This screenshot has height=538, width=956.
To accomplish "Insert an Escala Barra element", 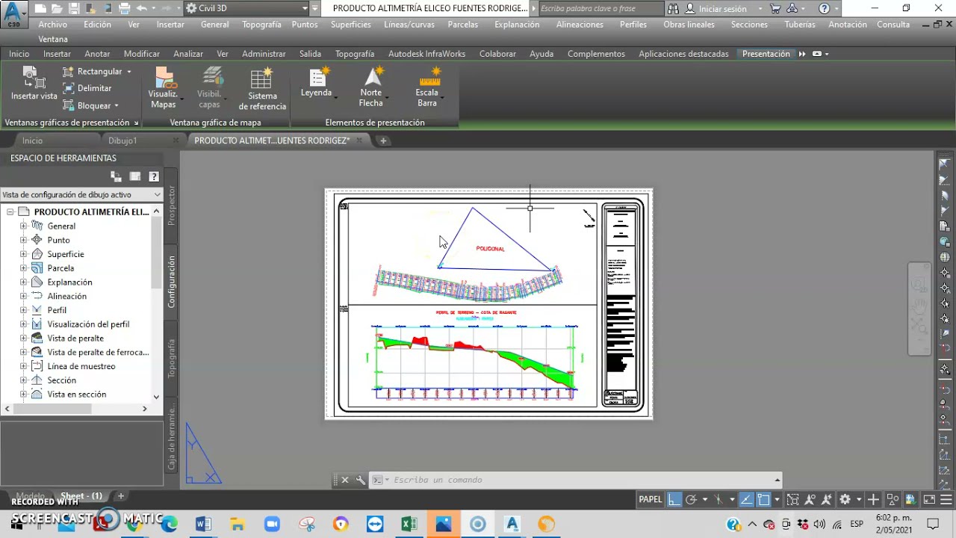I will (427, 87).
